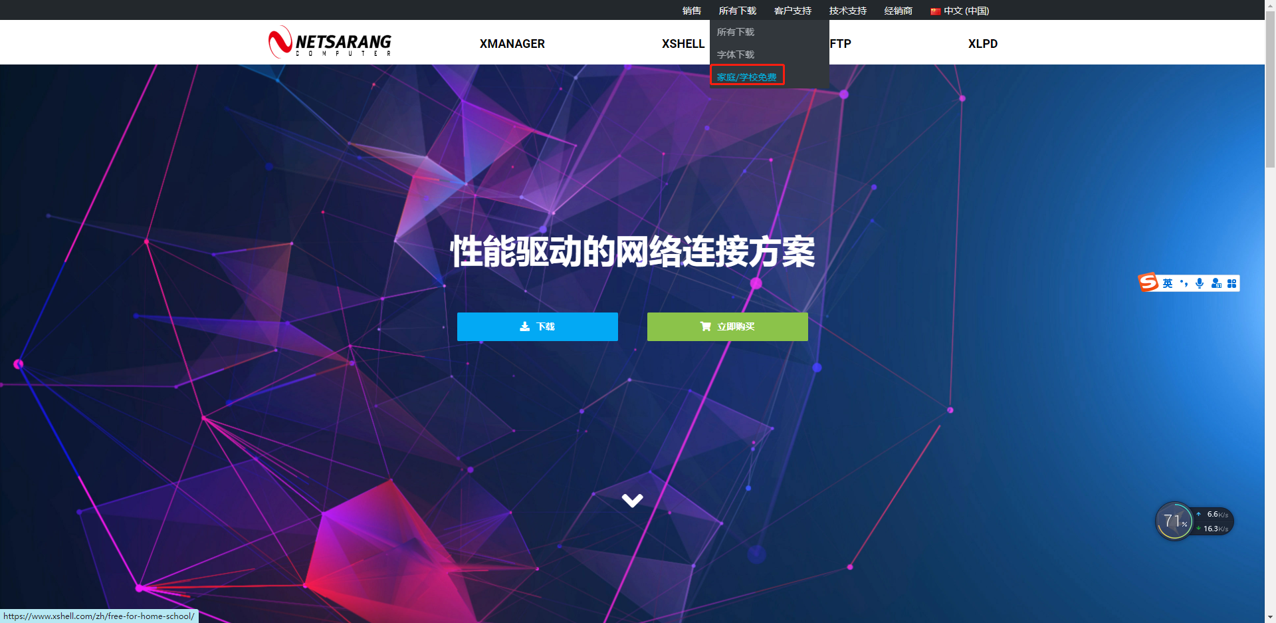Open the 技术支持 dropdown
Screen dimensions: 1276x623
point(847,11)
